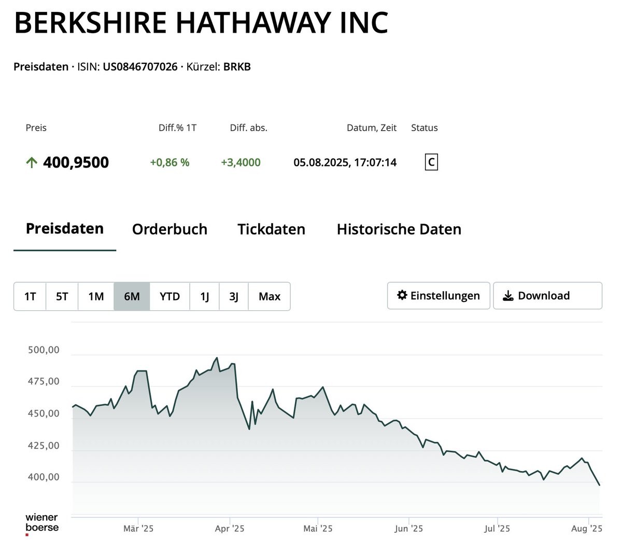The height and width of the screenshot is (553, 622).
Task: Switch to the Tickdaten tab
Action: pyautogui.click(x=271, y=229)
